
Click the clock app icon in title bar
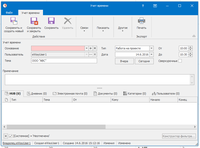(x=5, y=6)
